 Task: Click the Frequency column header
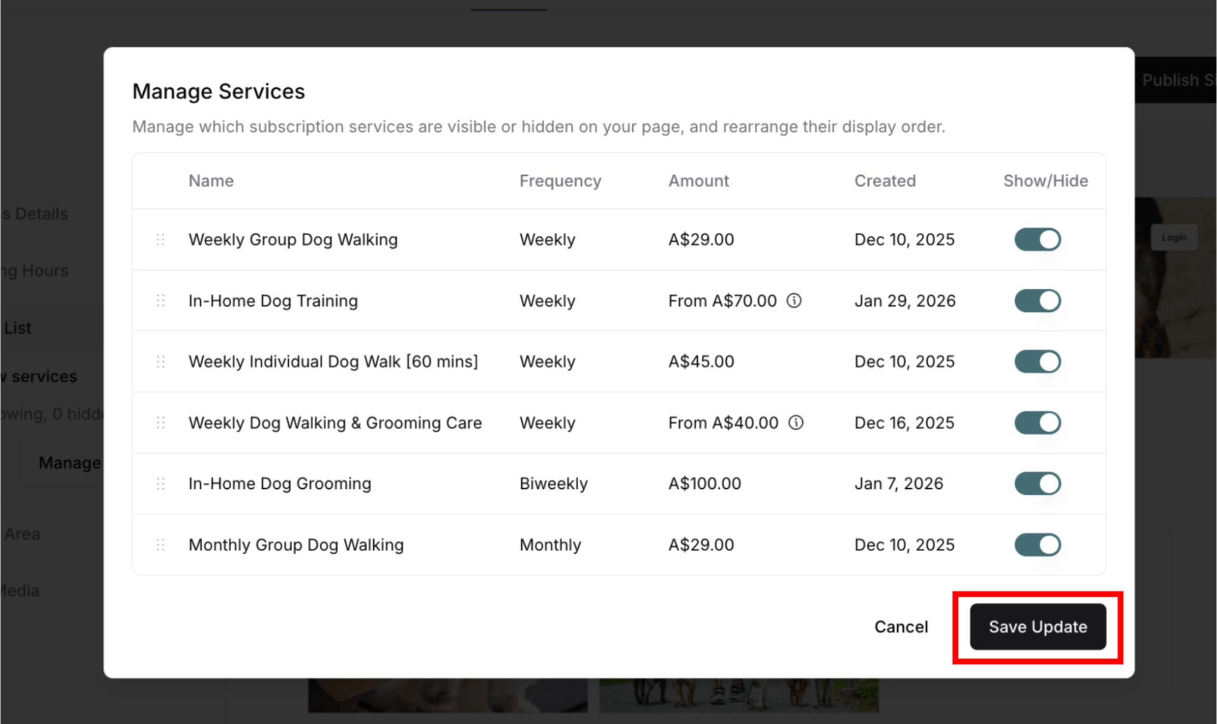click(560, 181)
